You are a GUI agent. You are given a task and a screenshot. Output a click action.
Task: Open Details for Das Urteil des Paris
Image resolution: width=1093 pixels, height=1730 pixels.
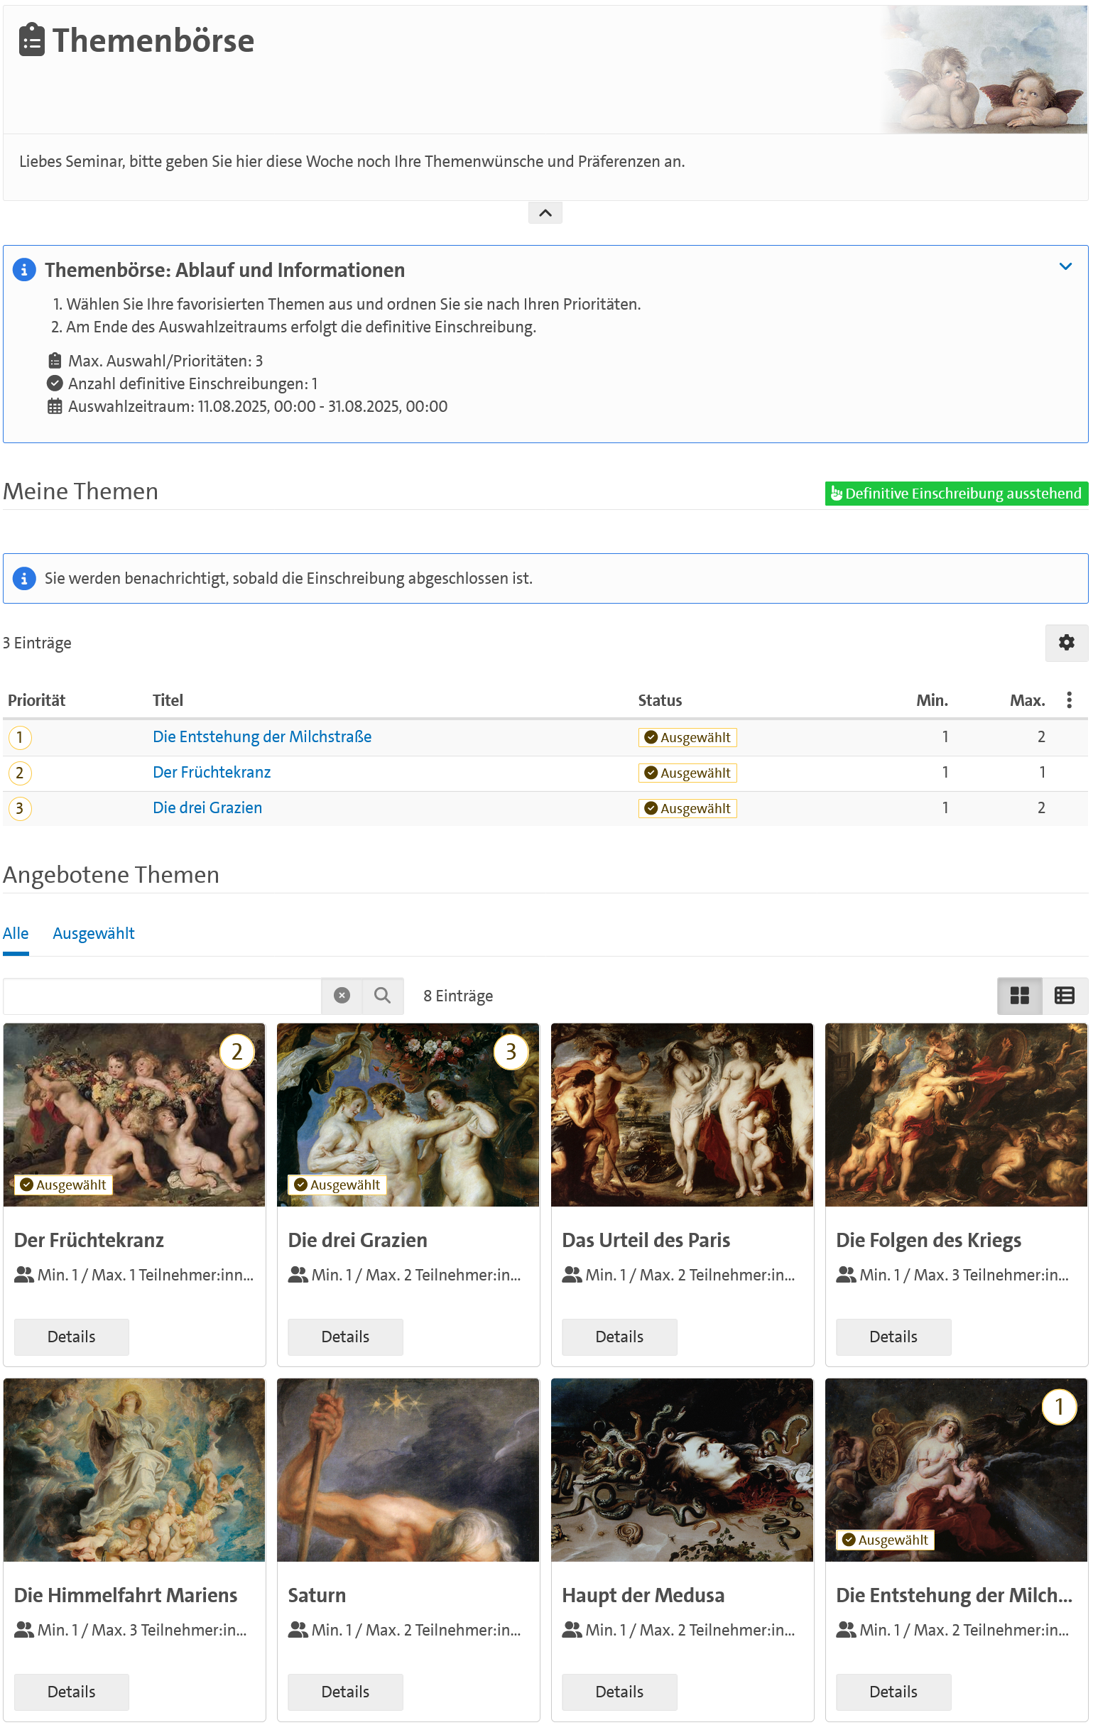[619, 1337]
